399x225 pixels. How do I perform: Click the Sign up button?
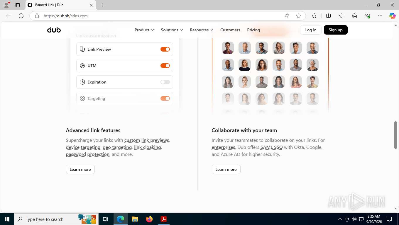336,30
